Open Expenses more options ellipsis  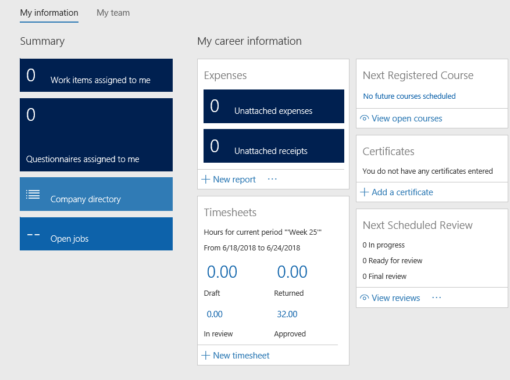click(x=272, y=179)
